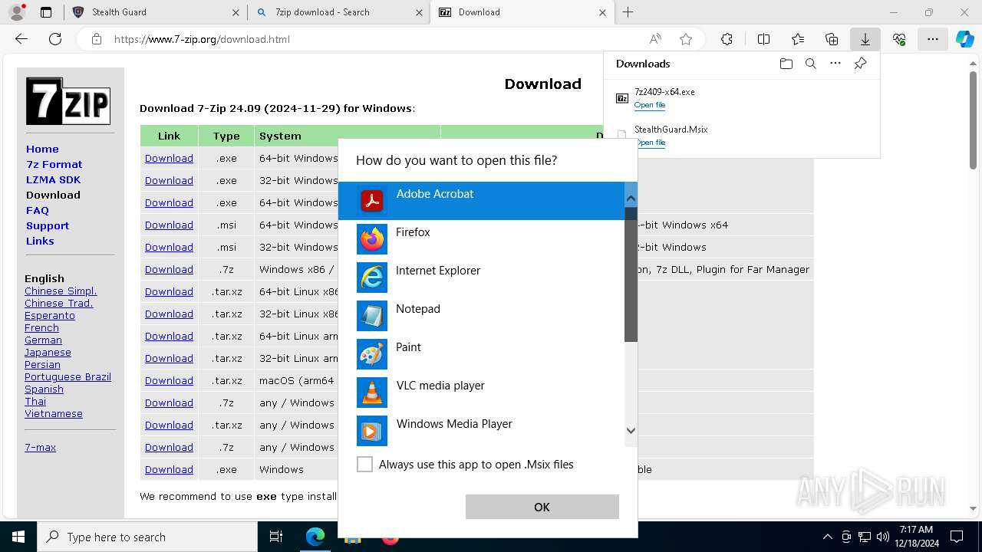The image size is (982, 552).
Task: Pin the Downloads panel
Action: click(x=860, y=64)
